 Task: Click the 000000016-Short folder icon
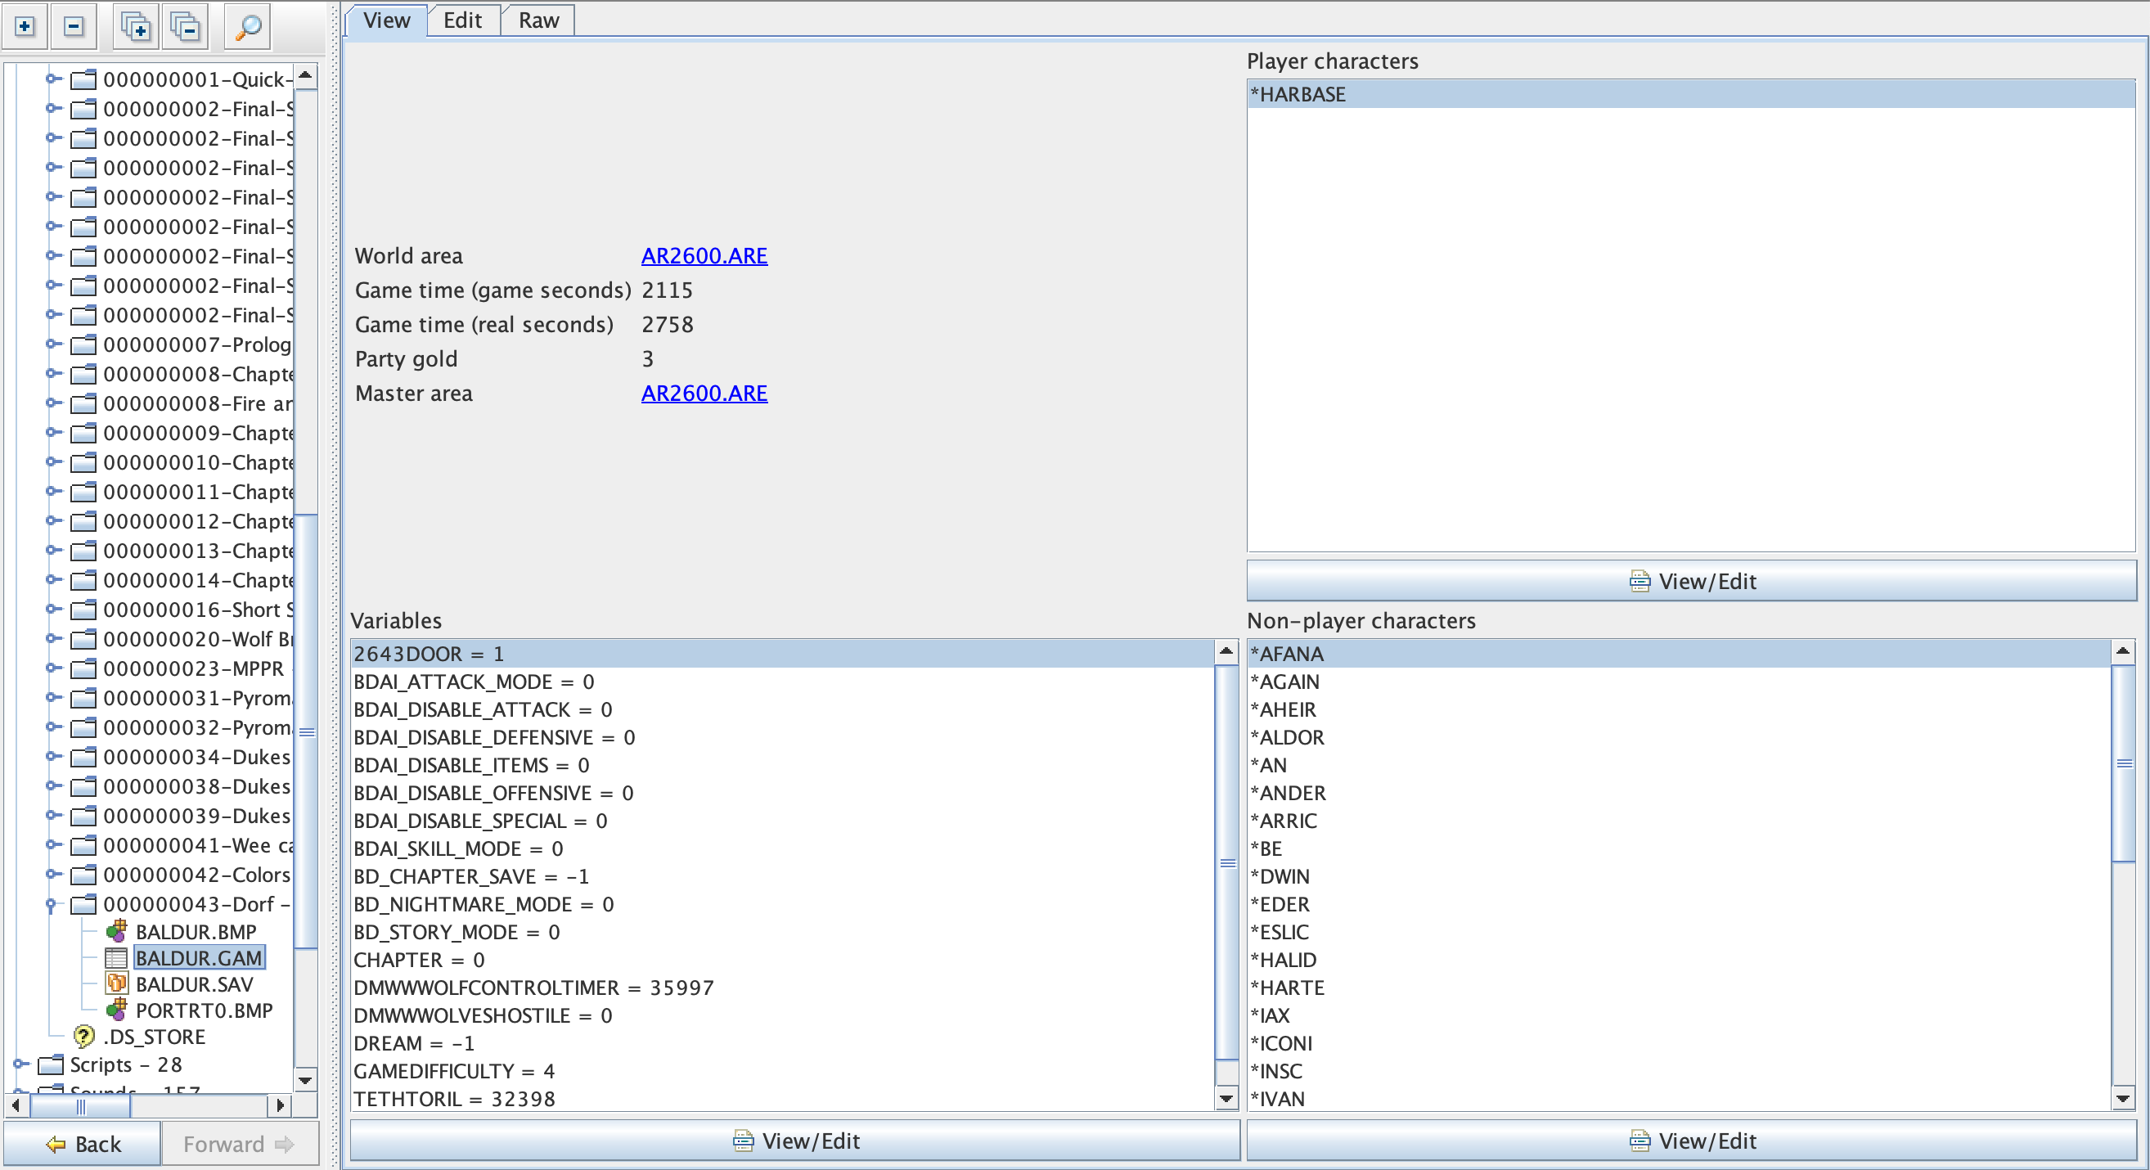(x=83, y=610)
